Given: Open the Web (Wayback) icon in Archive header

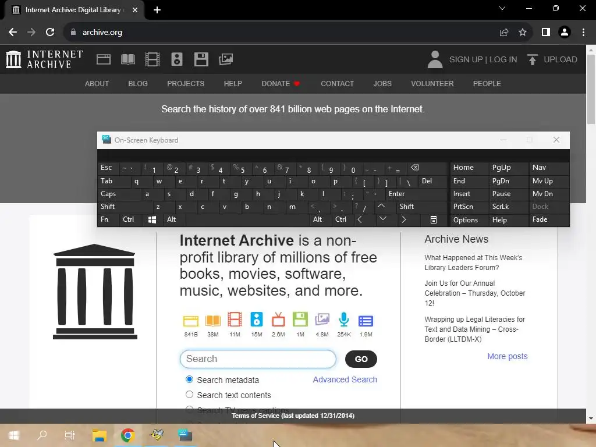Looking at the screenshot, I should click(104, 59).
